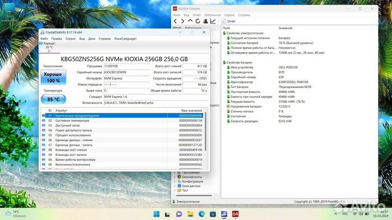Show hidden tray icons chevron
The image size is (392, 220).
click(x=335, y=214)
